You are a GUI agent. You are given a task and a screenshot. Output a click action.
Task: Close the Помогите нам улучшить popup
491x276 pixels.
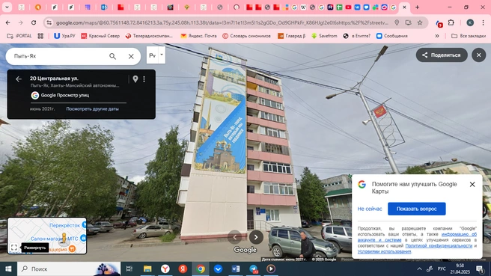click(472, 184)
